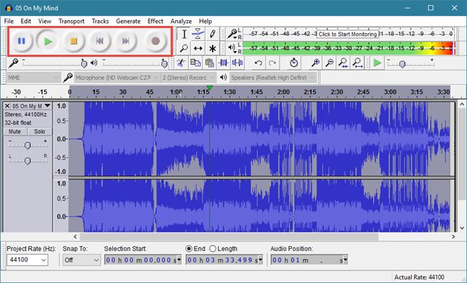Click the green playhead marker on timeline

pos(210,87)
